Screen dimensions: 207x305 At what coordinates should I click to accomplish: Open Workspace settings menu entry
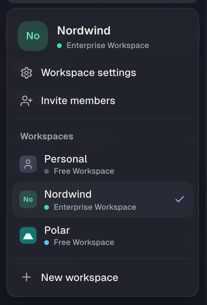[103, 73]
